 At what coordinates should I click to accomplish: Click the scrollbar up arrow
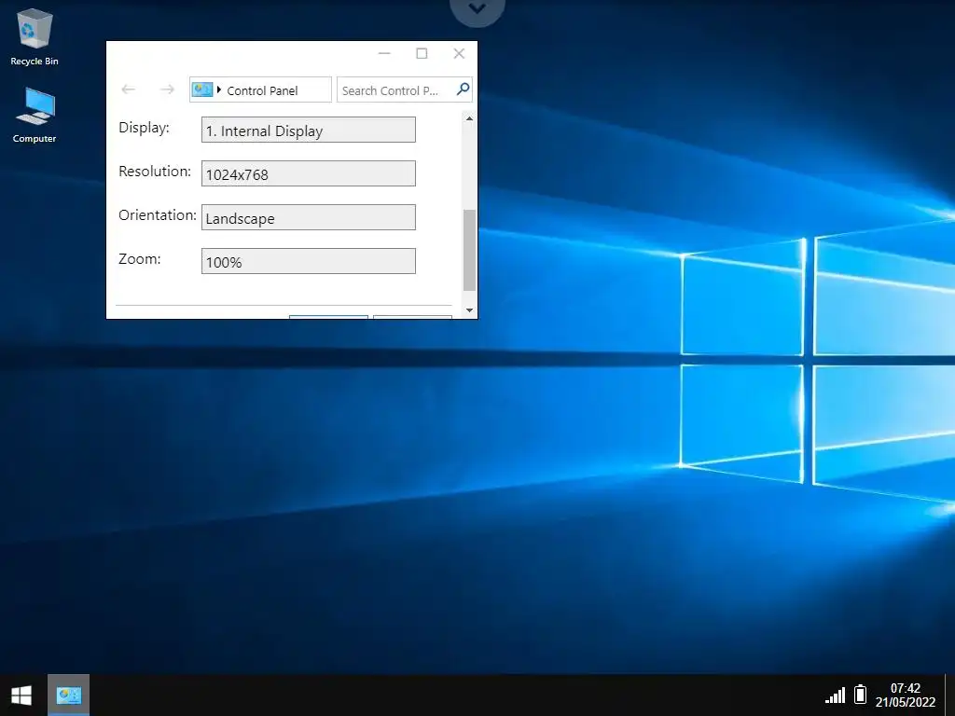(469, 118)
